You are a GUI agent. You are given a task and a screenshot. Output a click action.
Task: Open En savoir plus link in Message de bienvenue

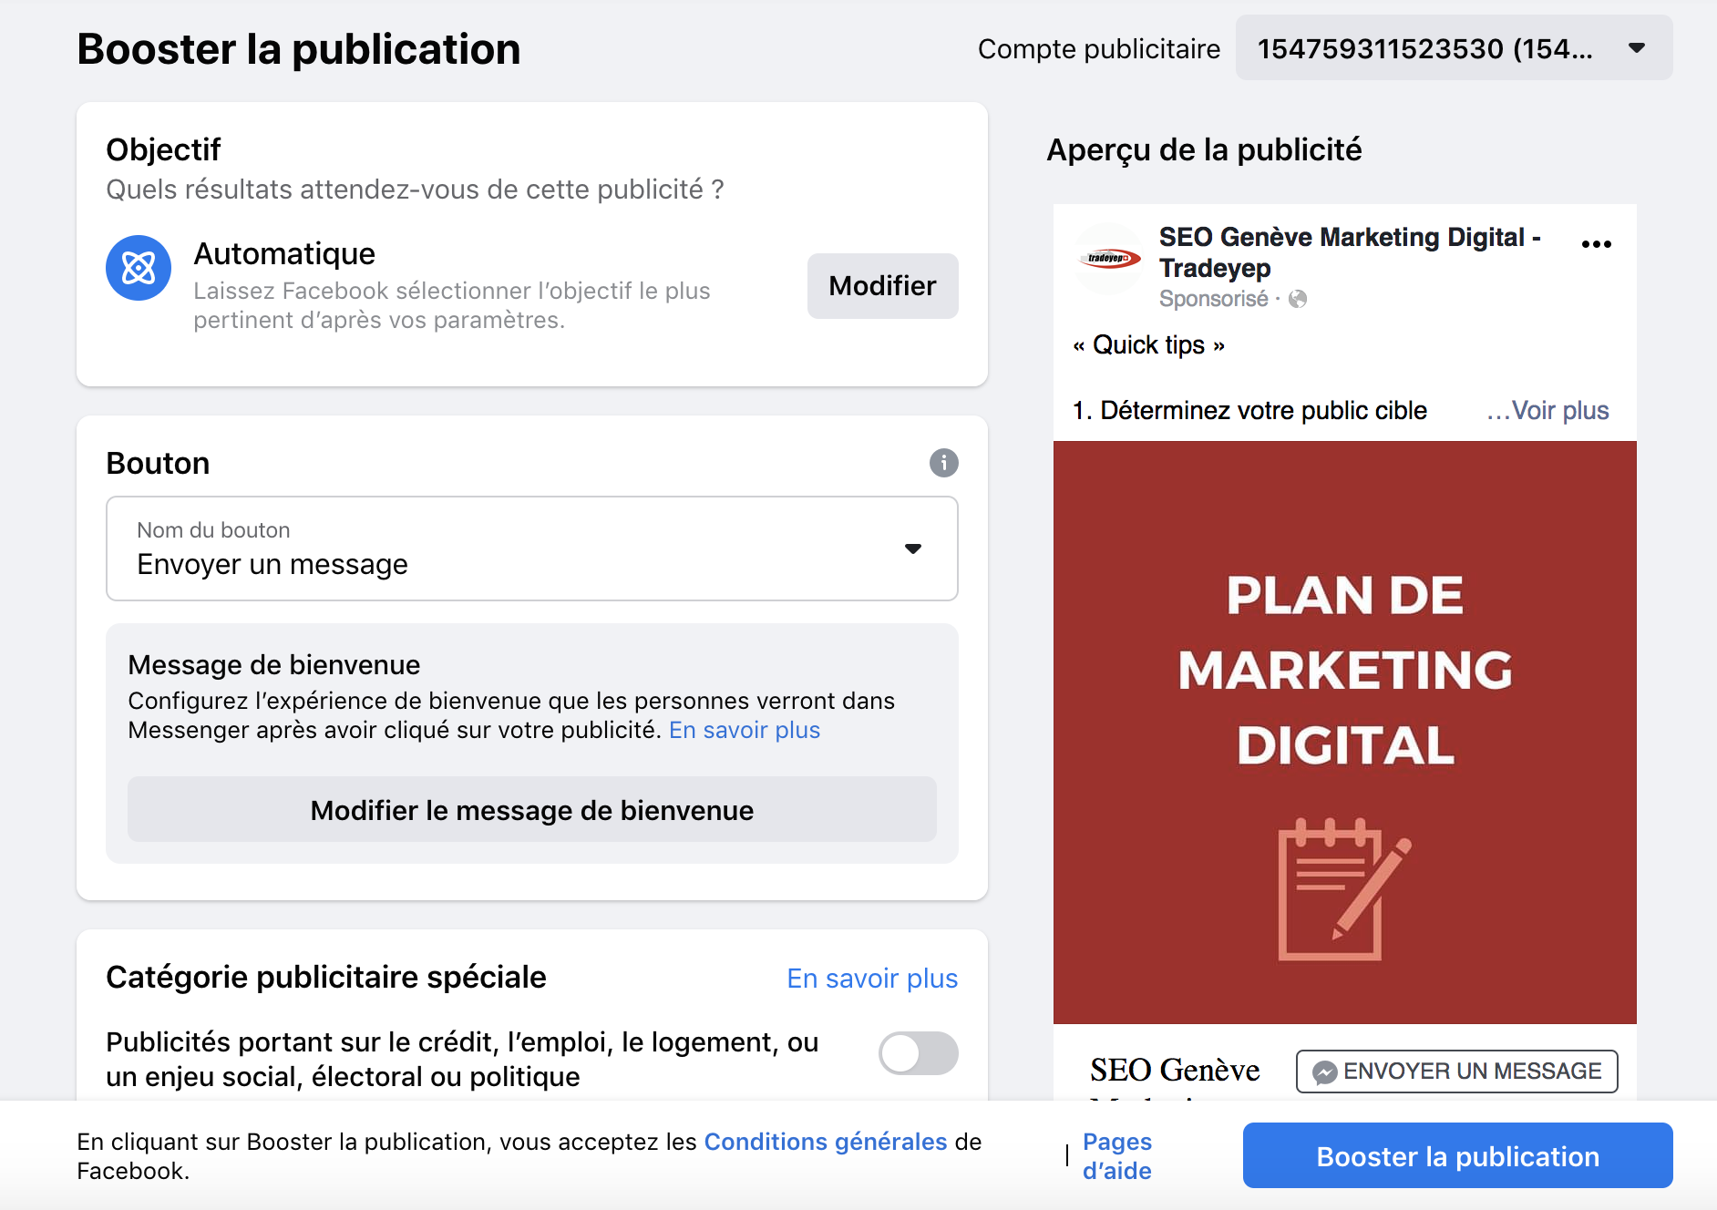point(745,730)
